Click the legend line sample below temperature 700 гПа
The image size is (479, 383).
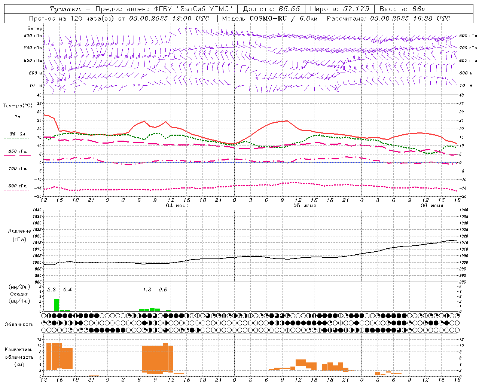click(x=17, y=173)
